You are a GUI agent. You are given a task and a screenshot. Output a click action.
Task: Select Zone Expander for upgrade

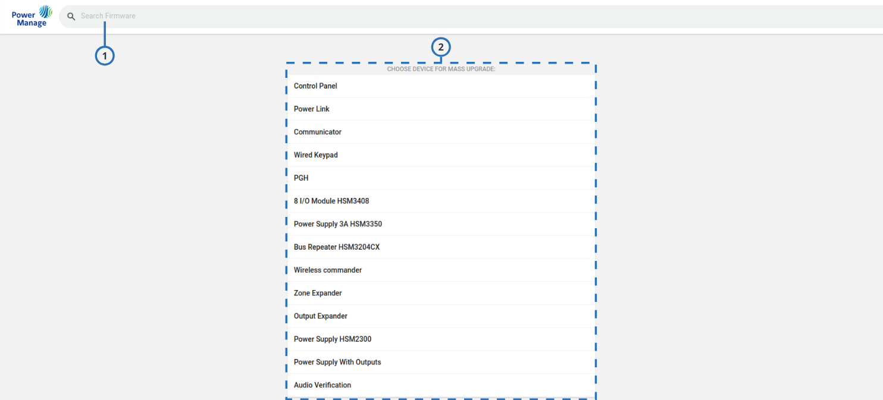pyautogui.click(x=440, y=292)
